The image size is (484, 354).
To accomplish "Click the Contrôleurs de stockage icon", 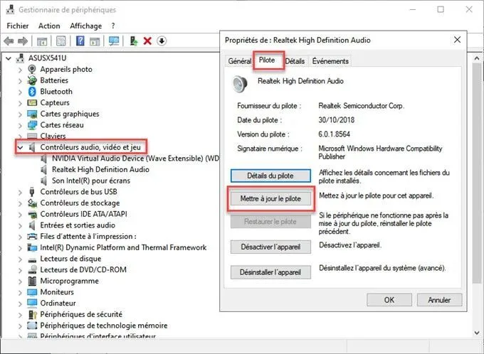I will (32, 203).
